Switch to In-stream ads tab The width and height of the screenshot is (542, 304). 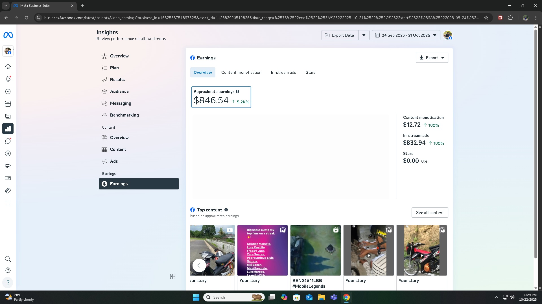point(283,72)
